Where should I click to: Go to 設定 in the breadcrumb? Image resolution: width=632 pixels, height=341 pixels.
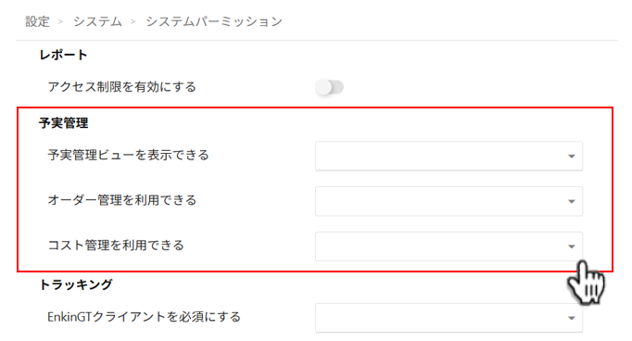click(37, 21)
